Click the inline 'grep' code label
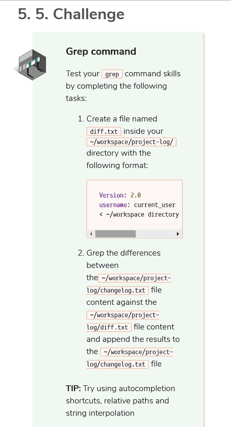The height and width of the screenshot is (427, 233). click(x=112, y=74)
